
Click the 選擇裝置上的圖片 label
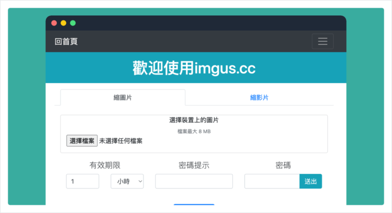click(x=194, y=120)
